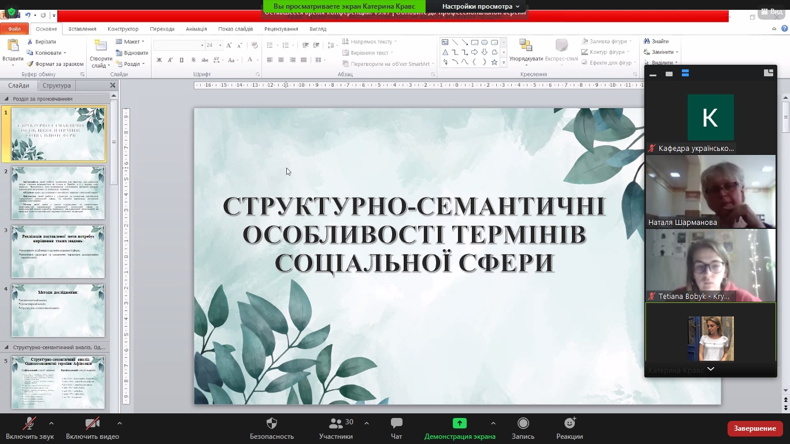Center text in Абзац group
790x444 pixels.
click(x=281, y=60)
